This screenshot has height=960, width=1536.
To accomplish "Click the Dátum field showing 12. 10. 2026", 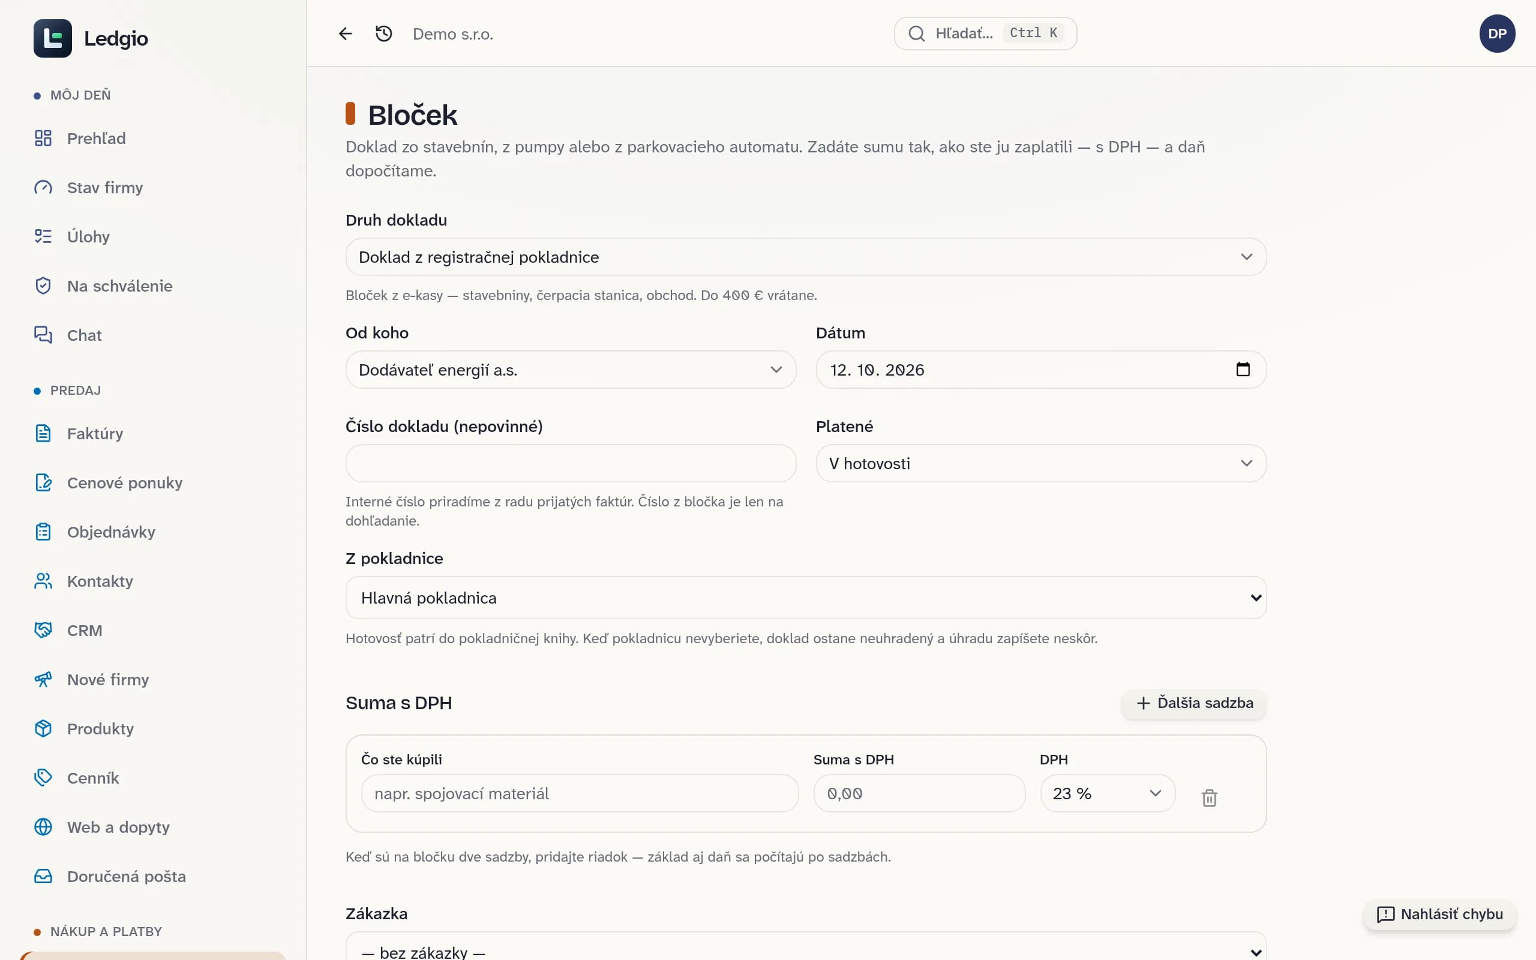I will [x=1041, y=370].
